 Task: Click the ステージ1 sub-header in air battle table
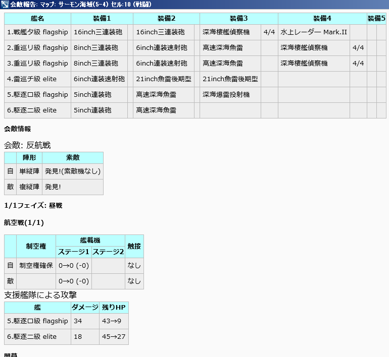[74, 252]
